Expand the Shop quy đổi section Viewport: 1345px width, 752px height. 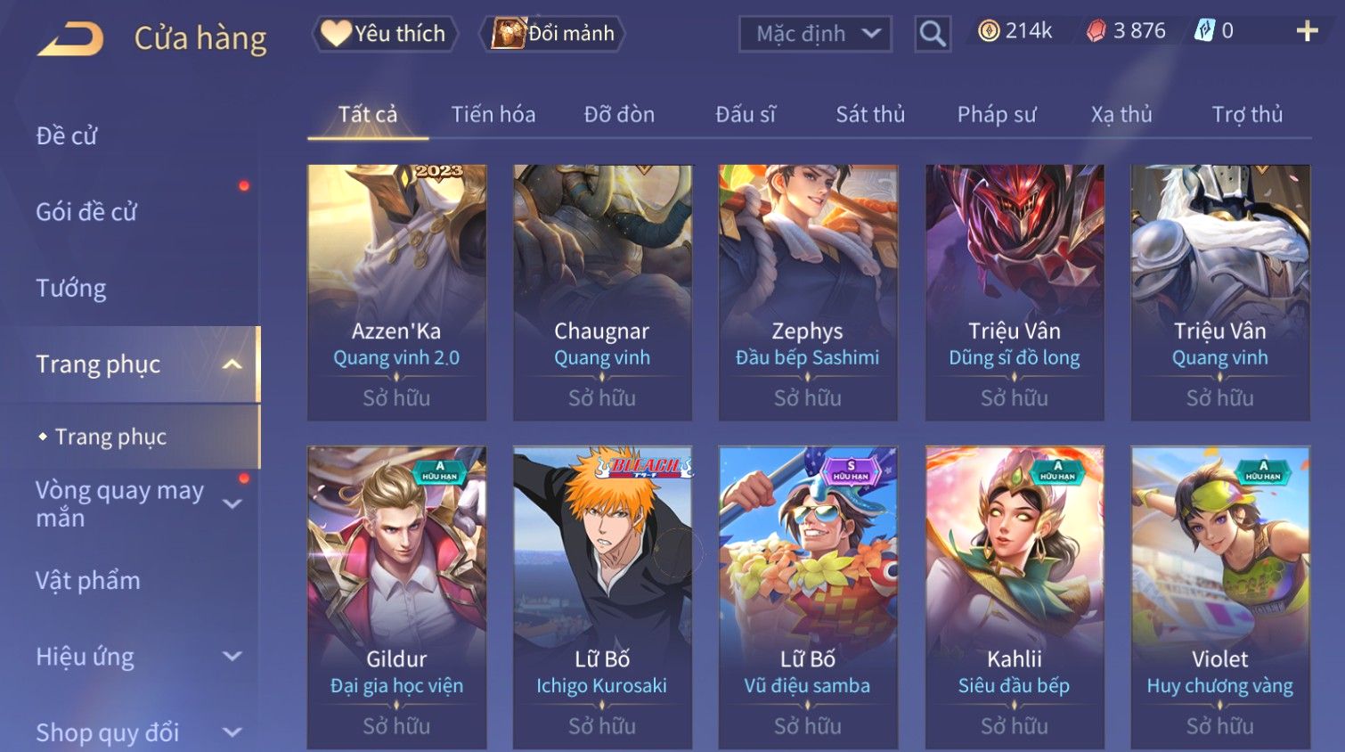[x=232, y=732]
